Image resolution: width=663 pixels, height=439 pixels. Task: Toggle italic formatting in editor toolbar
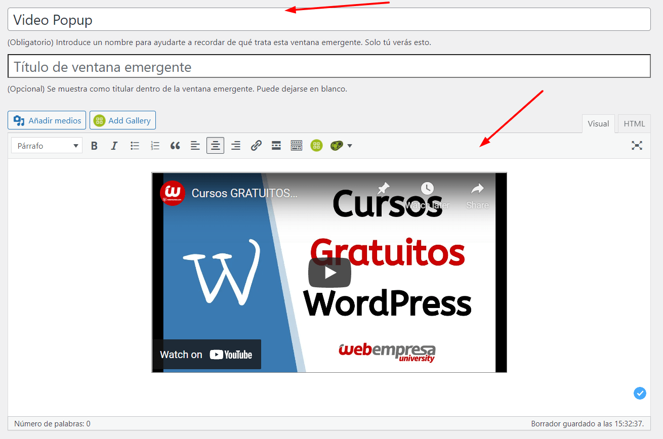(114, 146)
